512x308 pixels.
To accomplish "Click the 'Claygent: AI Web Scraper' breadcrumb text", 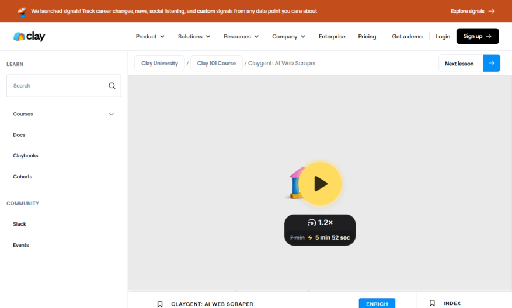I will (x=282, y=64).
